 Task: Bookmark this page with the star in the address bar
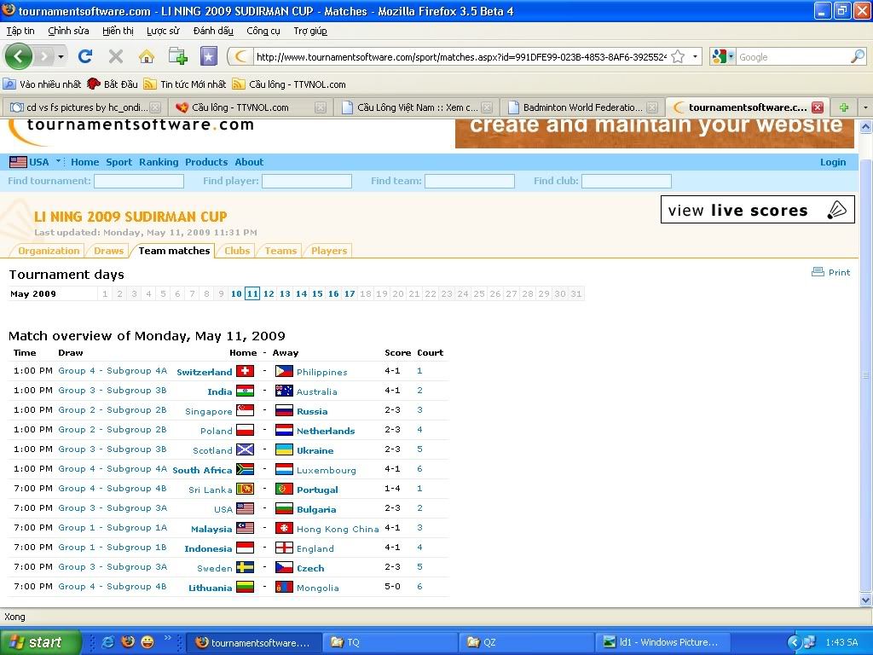pyautogui.click(x=678, y=57)
